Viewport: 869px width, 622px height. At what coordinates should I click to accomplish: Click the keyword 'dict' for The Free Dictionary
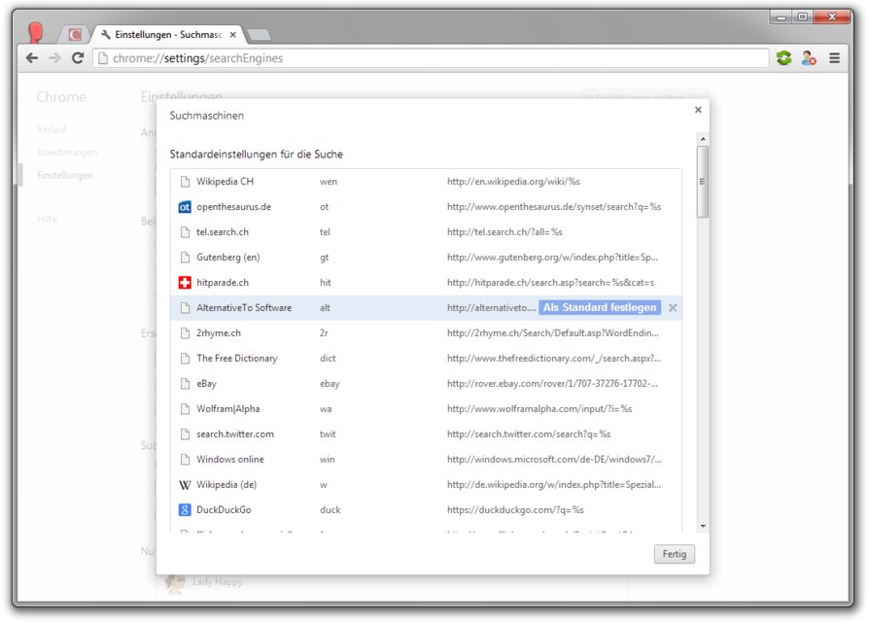coord(329,359)
